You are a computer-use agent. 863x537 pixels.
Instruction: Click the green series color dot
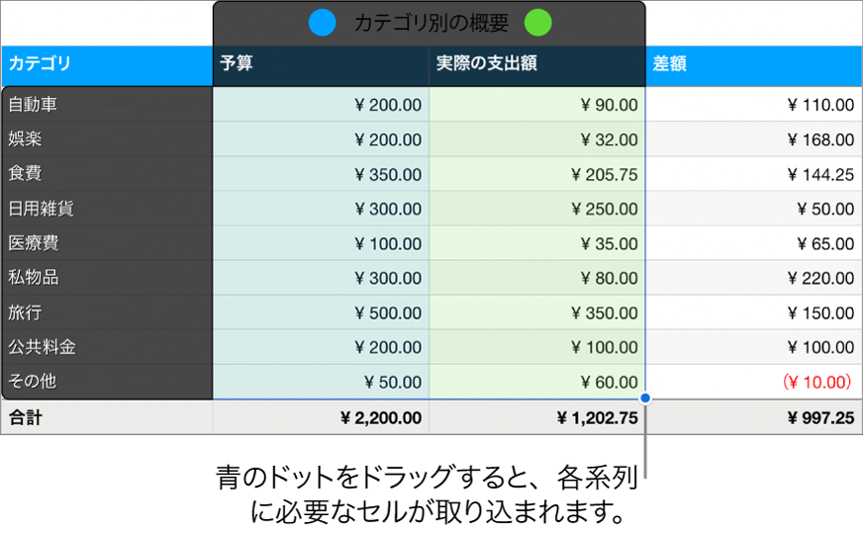click(539, 22)
